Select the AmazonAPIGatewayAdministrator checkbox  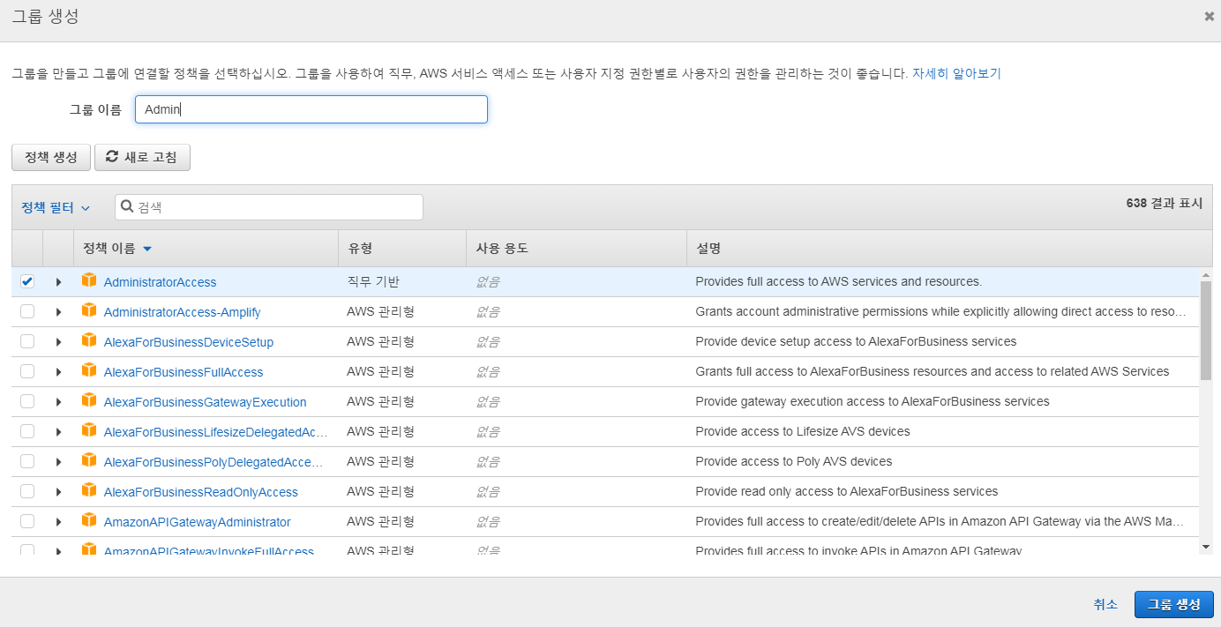27,521
